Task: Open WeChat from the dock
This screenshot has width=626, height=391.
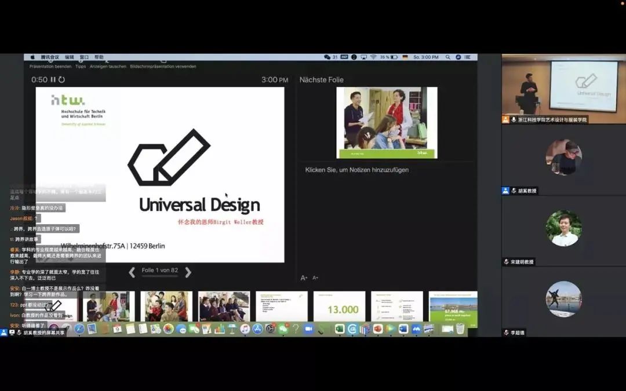Action: point(283,329)
